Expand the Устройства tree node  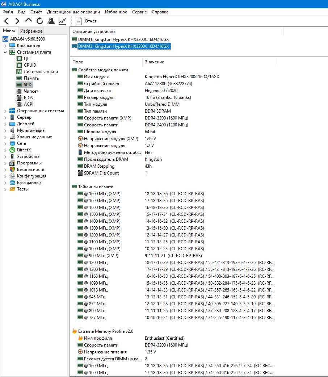(x=5, y=156)
